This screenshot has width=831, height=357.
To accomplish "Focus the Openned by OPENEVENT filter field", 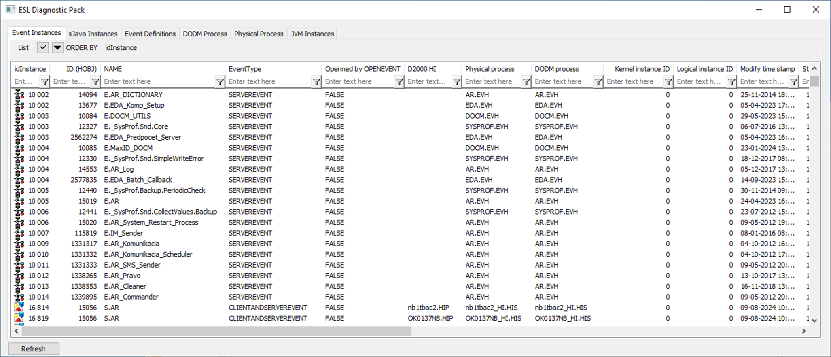I will [359, 82].
